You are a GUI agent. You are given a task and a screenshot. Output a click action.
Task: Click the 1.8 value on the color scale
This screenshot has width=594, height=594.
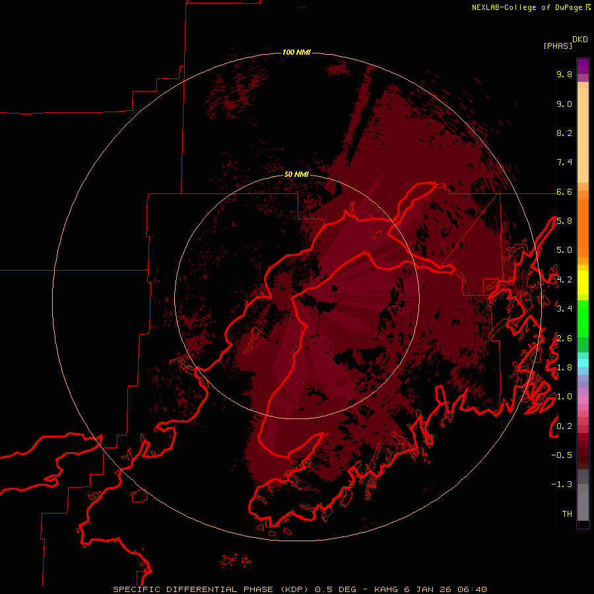(x=564, y=368)
